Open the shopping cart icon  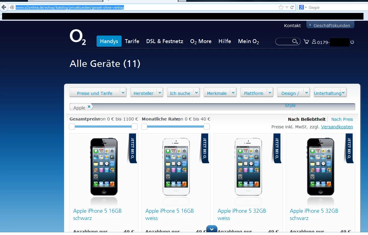306,42
